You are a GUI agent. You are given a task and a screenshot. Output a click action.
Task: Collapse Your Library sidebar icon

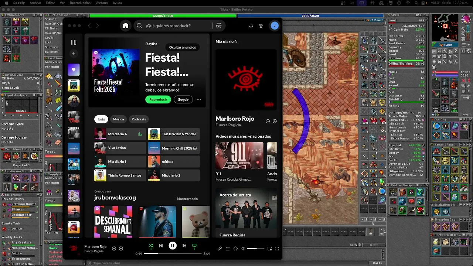point(74,42)
